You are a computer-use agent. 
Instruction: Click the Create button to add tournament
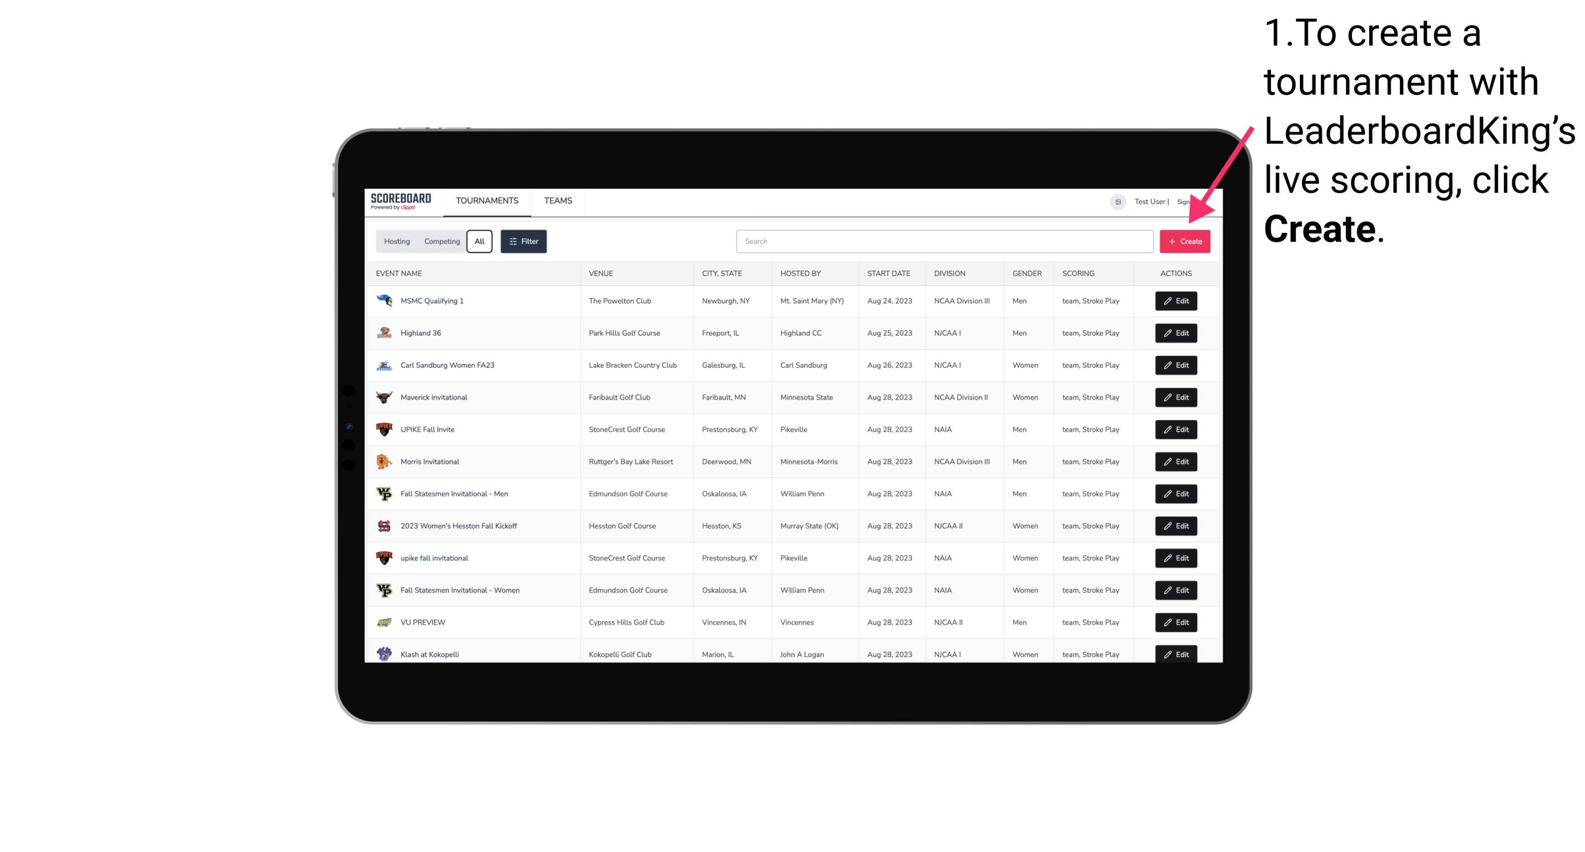[1185, 242]
